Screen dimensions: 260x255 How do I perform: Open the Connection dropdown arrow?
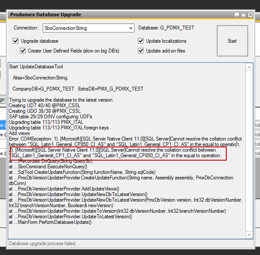tap(130, 28)
